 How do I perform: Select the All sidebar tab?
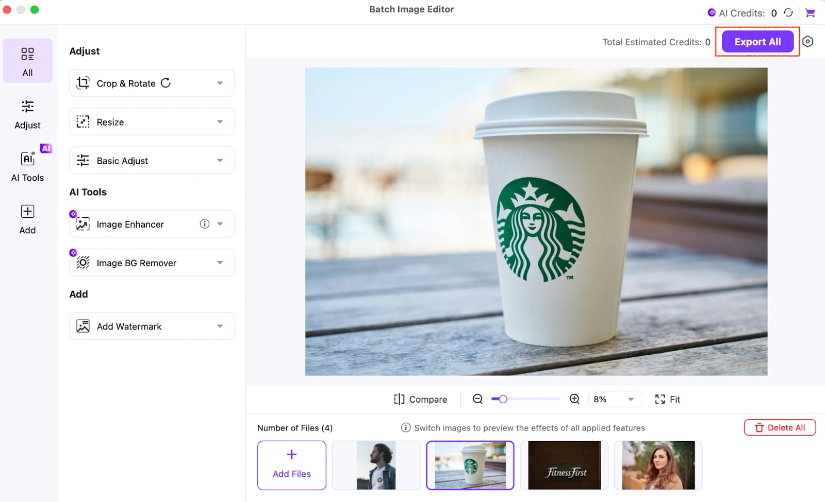click(x=27, y=61)
